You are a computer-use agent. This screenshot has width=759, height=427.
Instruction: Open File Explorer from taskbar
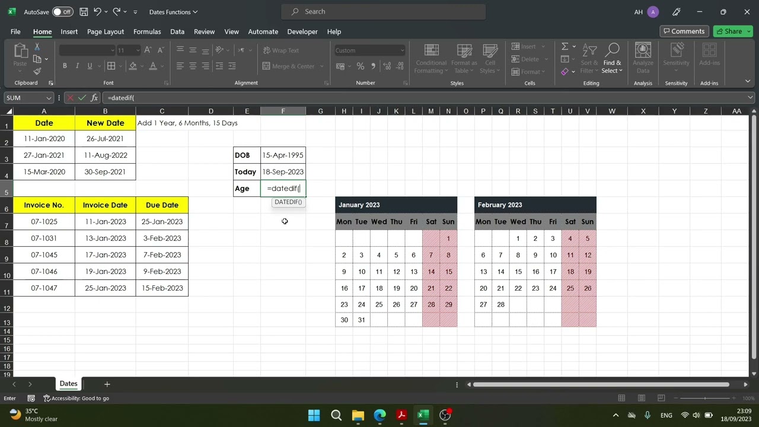coord(358,415)
